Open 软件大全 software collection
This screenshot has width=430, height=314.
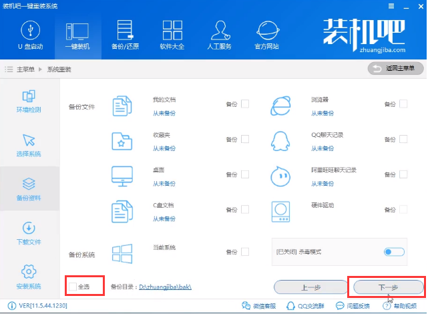(172, 35)
